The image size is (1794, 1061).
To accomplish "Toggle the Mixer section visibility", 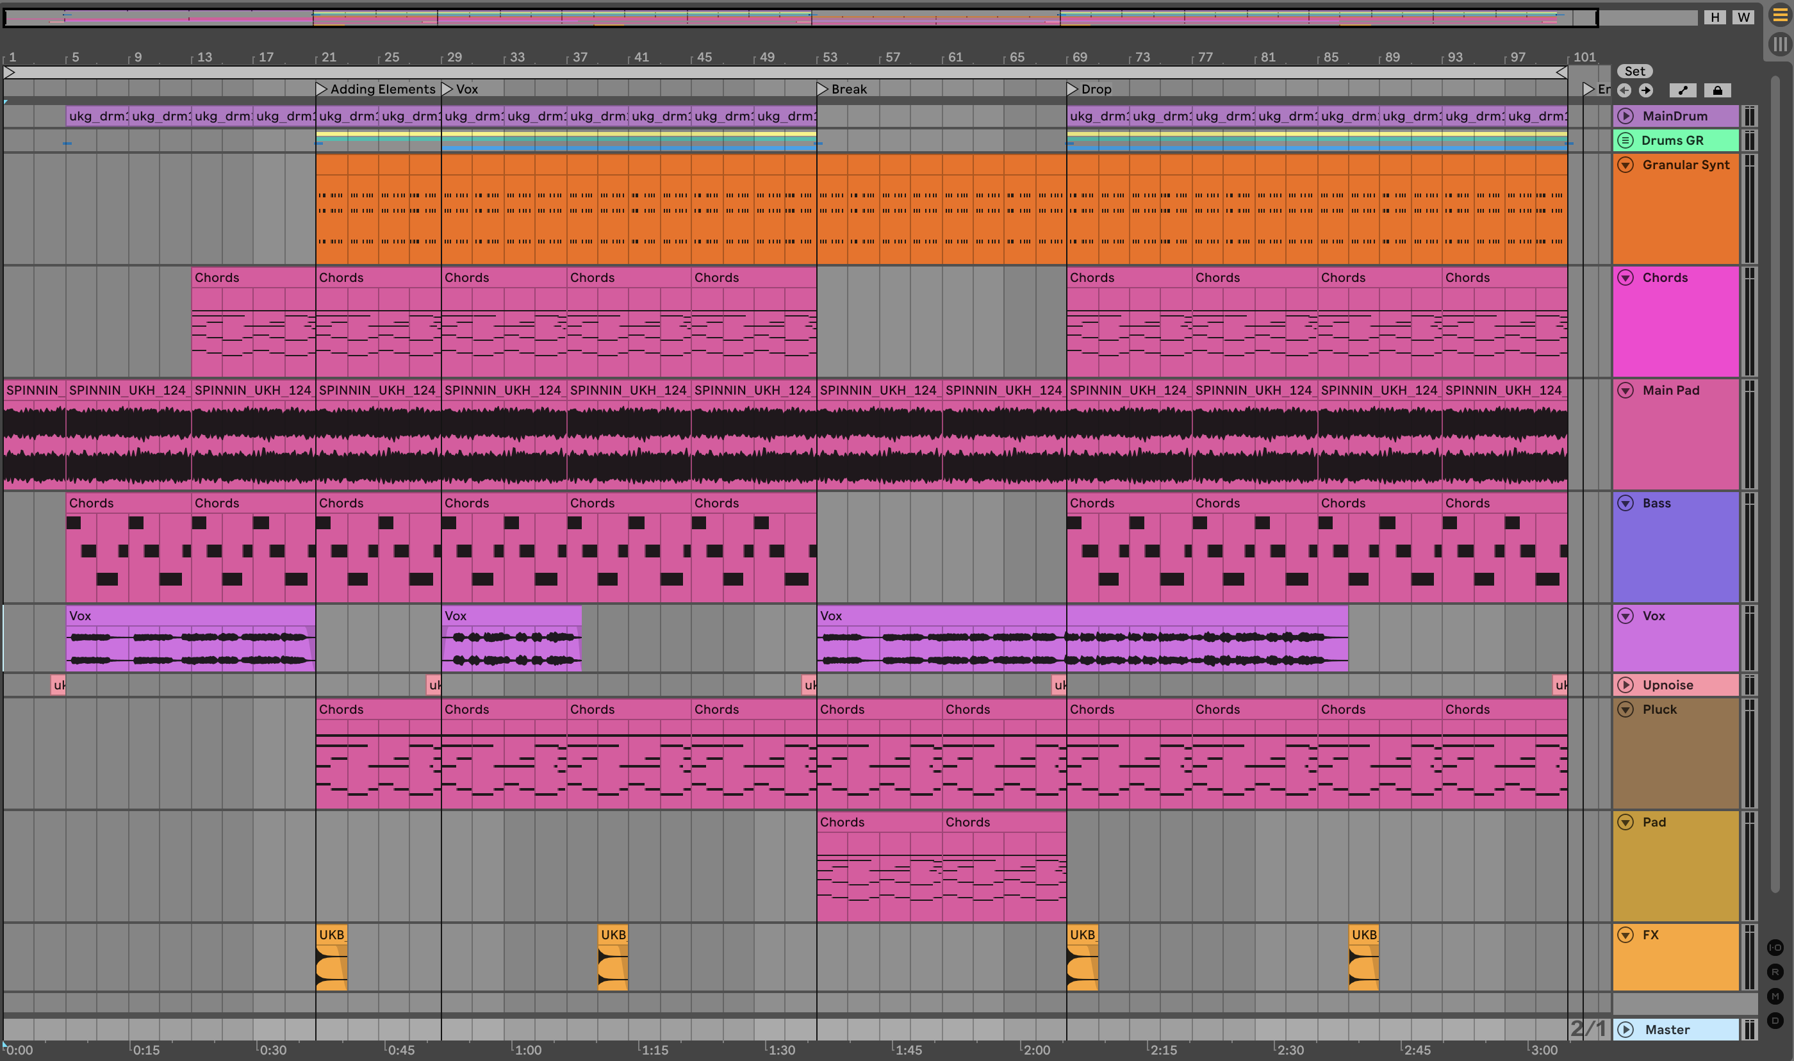I will (x=1775, y=996).
